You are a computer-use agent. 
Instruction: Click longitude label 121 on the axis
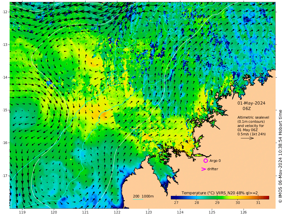click(x=86, y=212)
